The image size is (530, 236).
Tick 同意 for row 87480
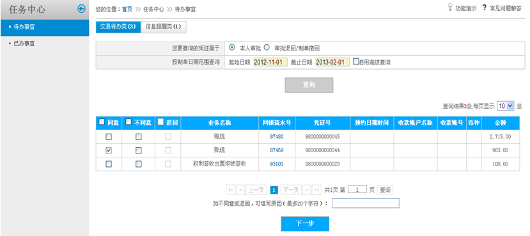pyautogui.click(x=109, y=137)
